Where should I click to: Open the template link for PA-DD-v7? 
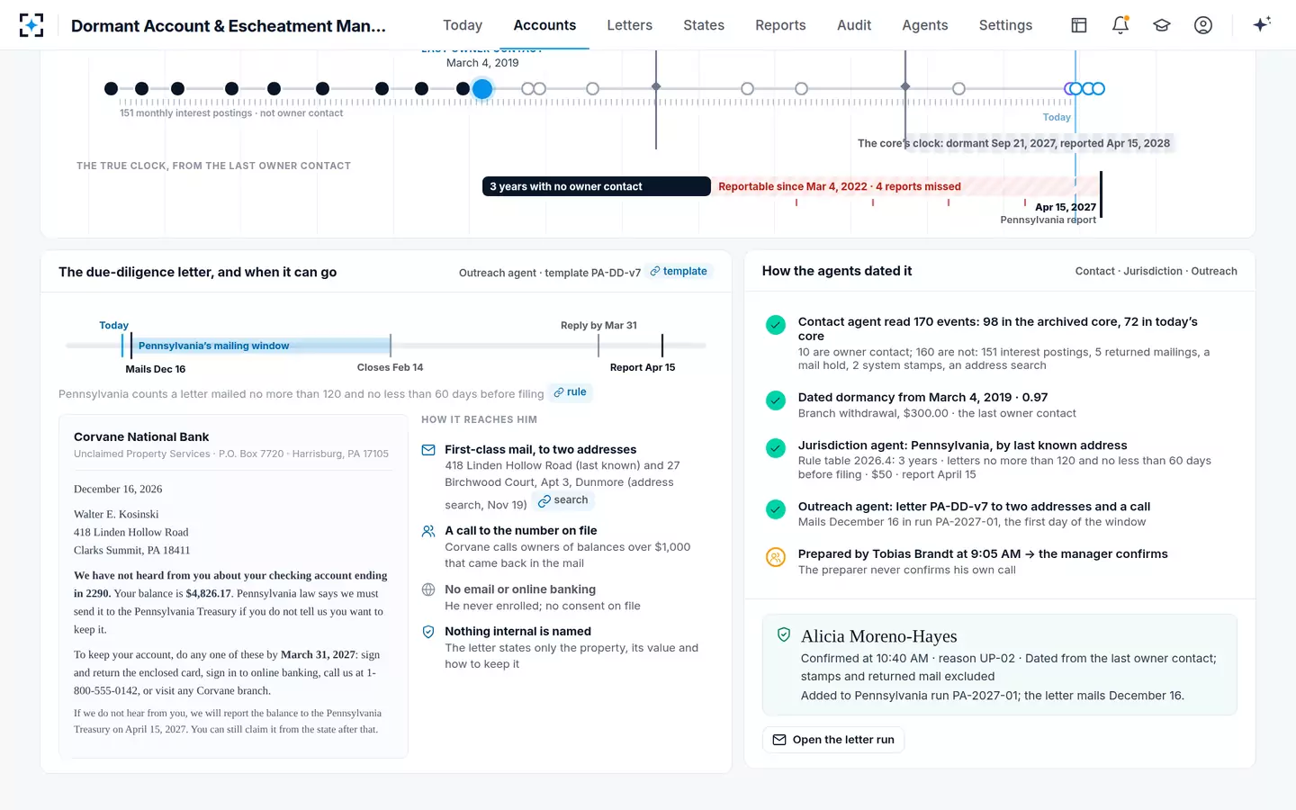(x=679, y=271)
